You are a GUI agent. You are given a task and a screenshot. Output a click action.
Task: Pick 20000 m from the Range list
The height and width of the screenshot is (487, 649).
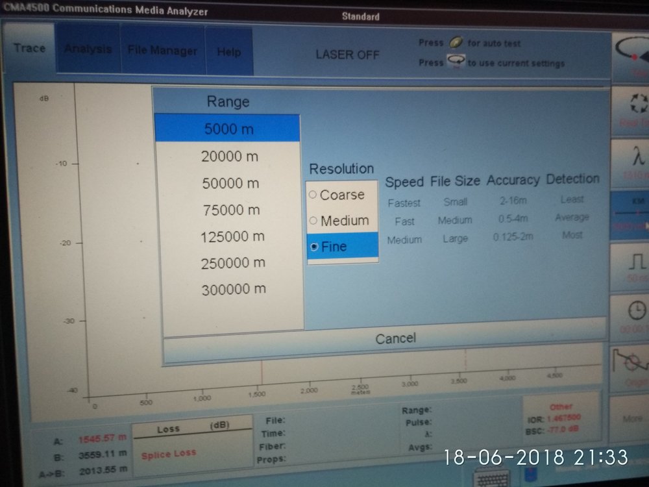(230, 156)
